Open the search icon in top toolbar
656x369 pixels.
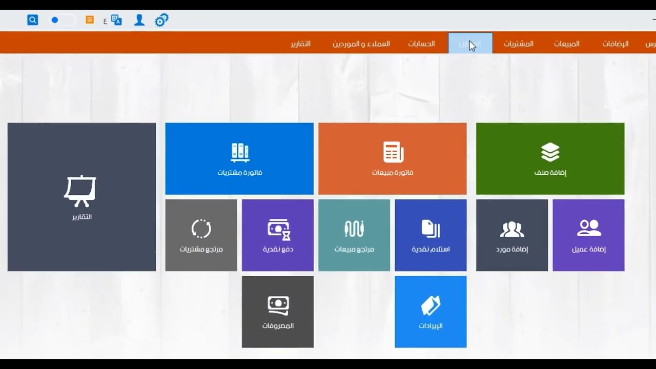pyautogui.click(x=33, y=20)
